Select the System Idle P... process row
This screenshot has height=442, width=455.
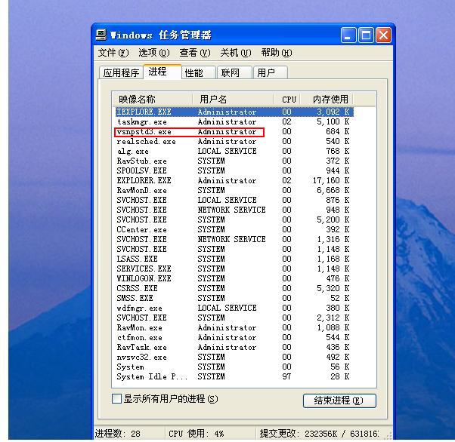pos(234,376)
